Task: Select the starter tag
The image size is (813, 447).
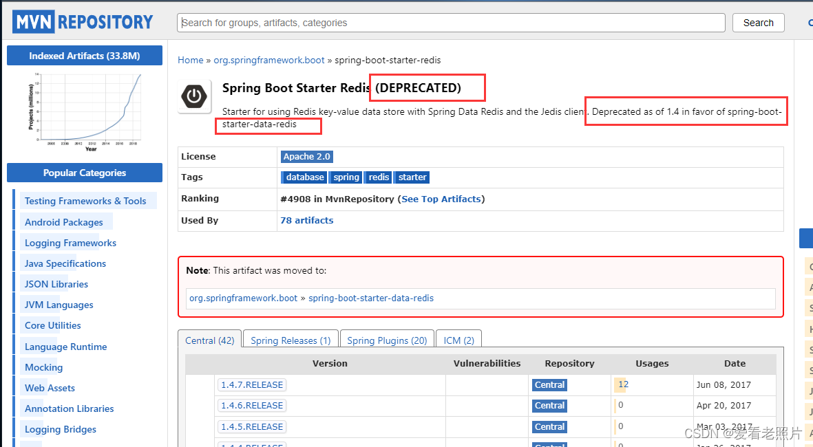Action: pos(412,177)
